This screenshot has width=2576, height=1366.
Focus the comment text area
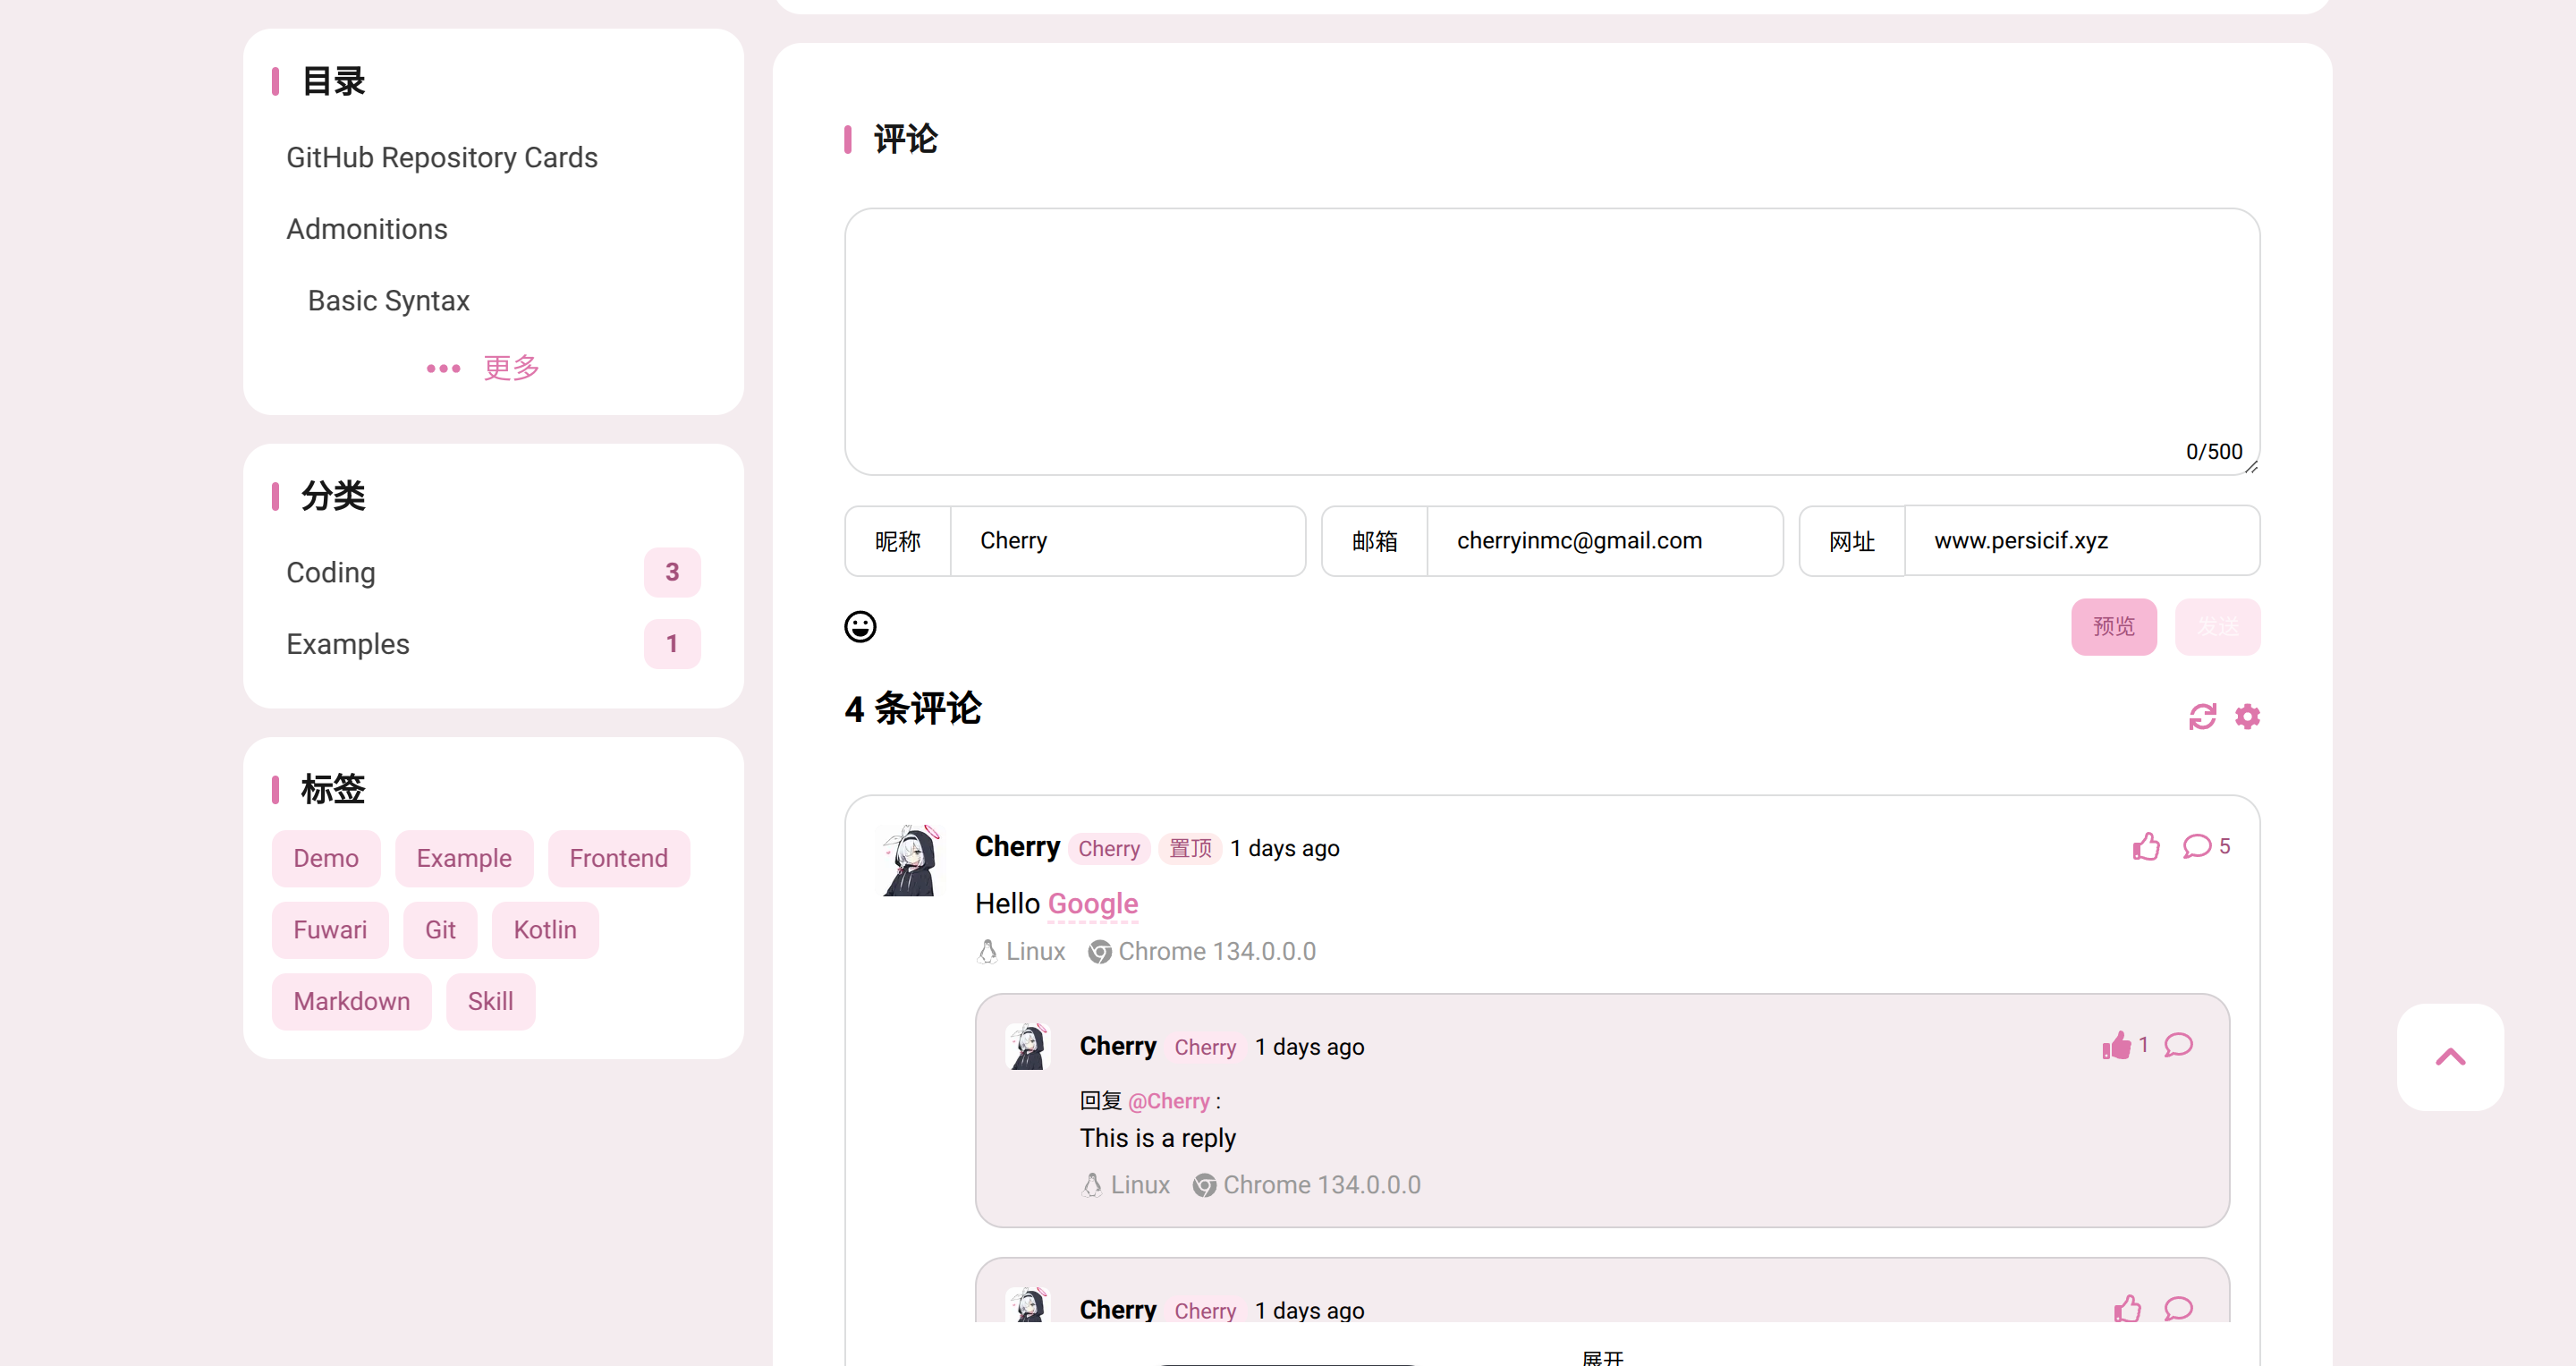point(1552,341)
